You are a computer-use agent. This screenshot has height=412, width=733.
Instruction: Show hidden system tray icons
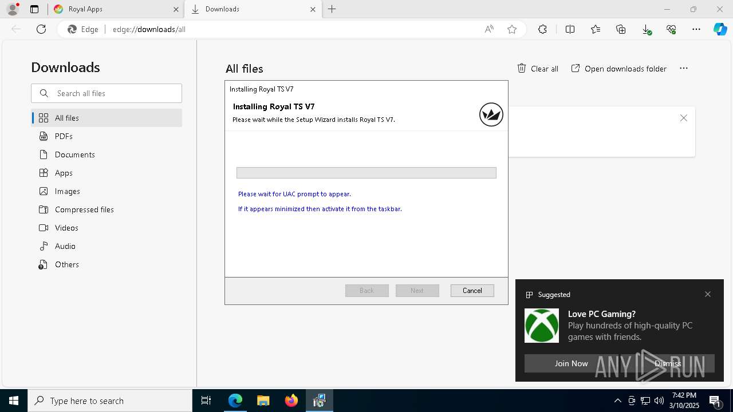(618, 401)
